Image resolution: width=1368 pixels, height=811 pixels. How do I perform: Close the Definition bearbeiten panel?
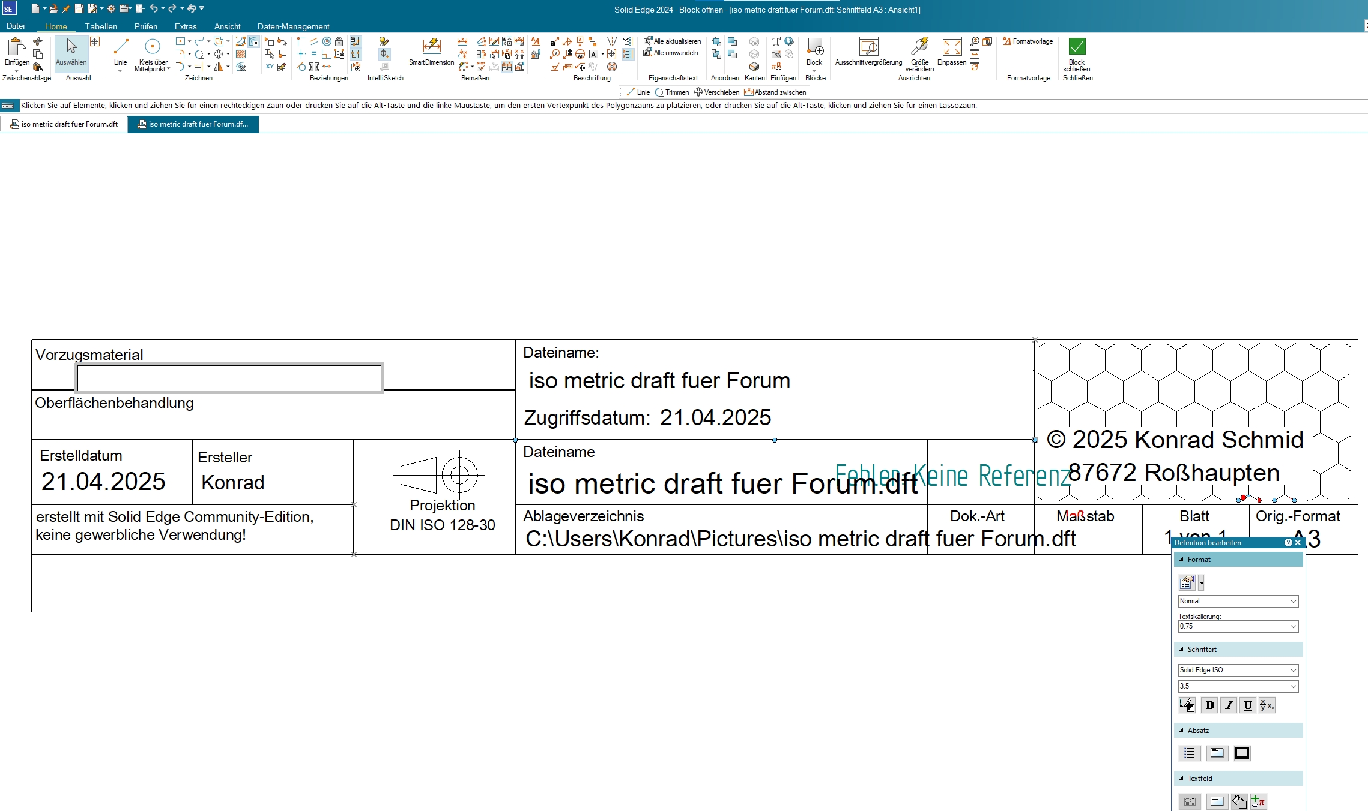click(1298, 543)
